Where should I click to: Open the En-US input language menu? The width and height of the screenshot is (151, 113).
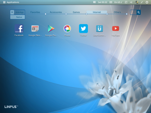[118, 2]
